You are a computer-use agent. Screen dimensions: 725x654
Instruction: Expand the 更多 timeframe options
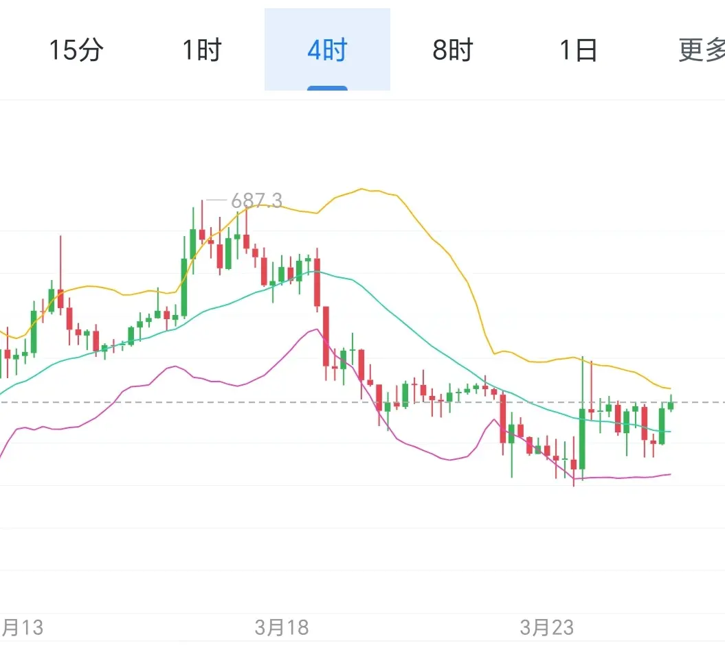point(701,50)
